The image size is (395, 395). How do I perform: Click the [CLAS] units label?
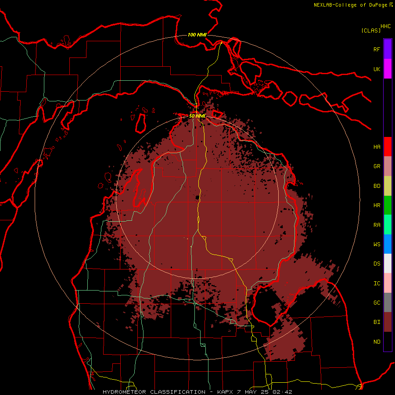[371, 30]
